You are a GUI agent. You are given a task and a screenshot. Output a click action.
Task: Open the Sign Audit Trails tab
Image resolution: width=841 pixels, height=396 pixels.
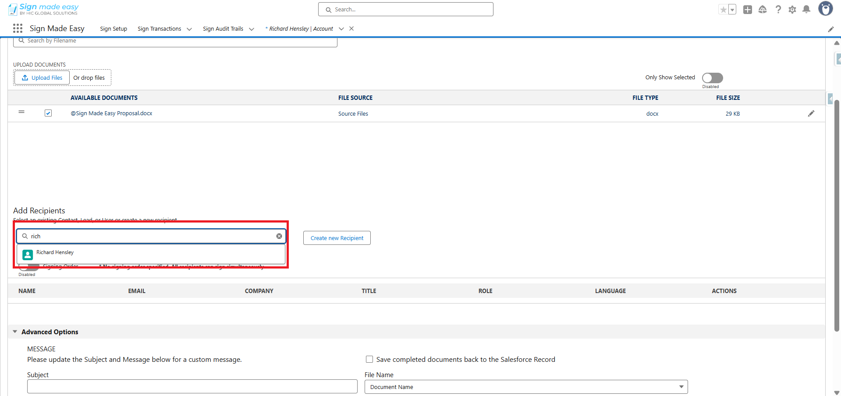pyautogui.click(x=223, y=28)
